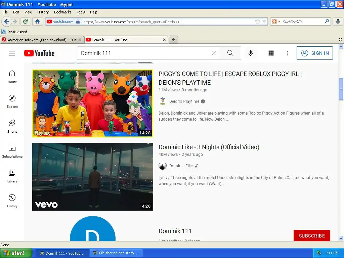This screenshot has width=344, height=258.
Task: Click the Deion's Playtime channel avatar
Action: [x=163, y=101]
